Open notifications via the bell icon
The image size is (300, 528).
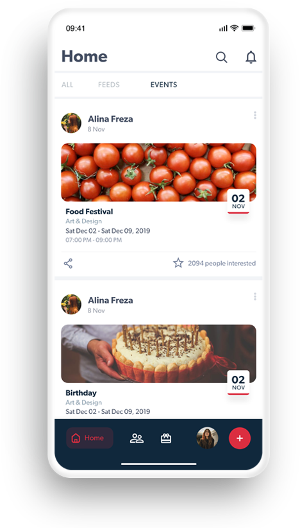point(251,57)
